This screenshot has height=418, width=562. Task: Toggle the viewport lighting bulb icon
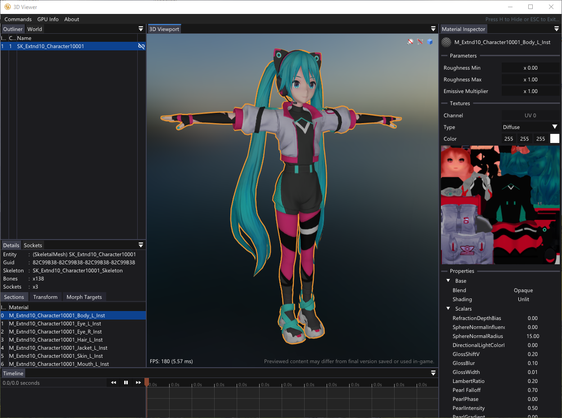pos(410,41)
